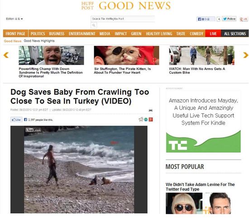Click the left carousel arrow
Viewport: 249px width, 218px height.
click(6, 55)
